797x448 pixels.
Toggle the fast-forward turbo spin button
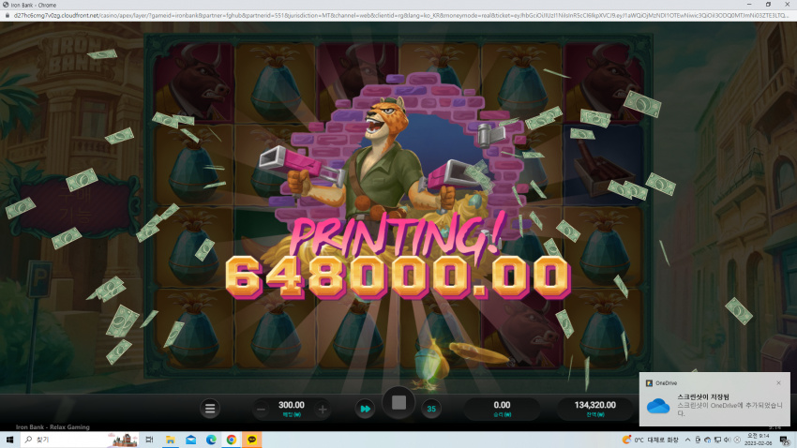[x=365, y=409]
